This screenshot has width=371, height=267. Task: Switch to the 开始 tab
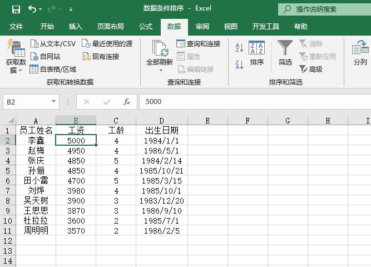pos(47,27)
